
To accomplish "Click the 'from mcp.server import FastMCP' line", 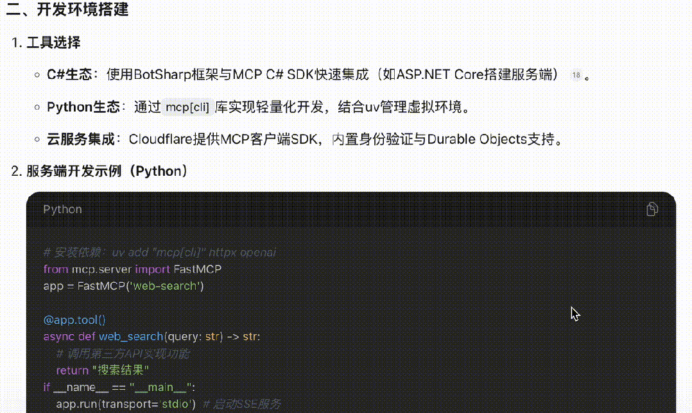I will (x=132, y=269).
